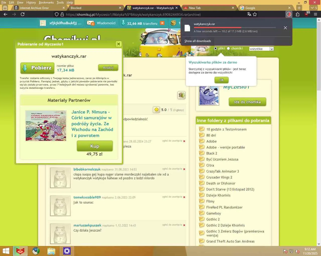Click the red x beside bibobkornolczuk's comment
Screen dimensions: 321x256
tap(184, 169)
